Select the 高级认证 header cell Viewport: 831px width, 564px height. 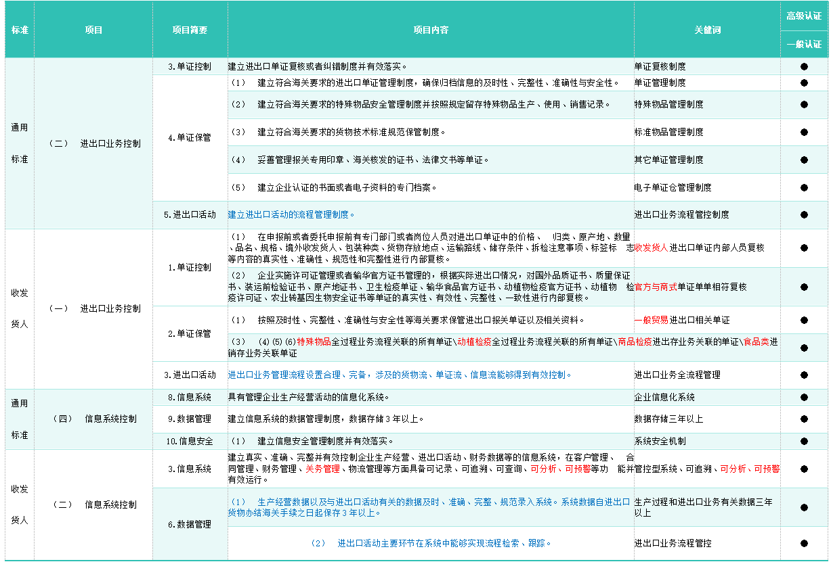coord(804,16)
